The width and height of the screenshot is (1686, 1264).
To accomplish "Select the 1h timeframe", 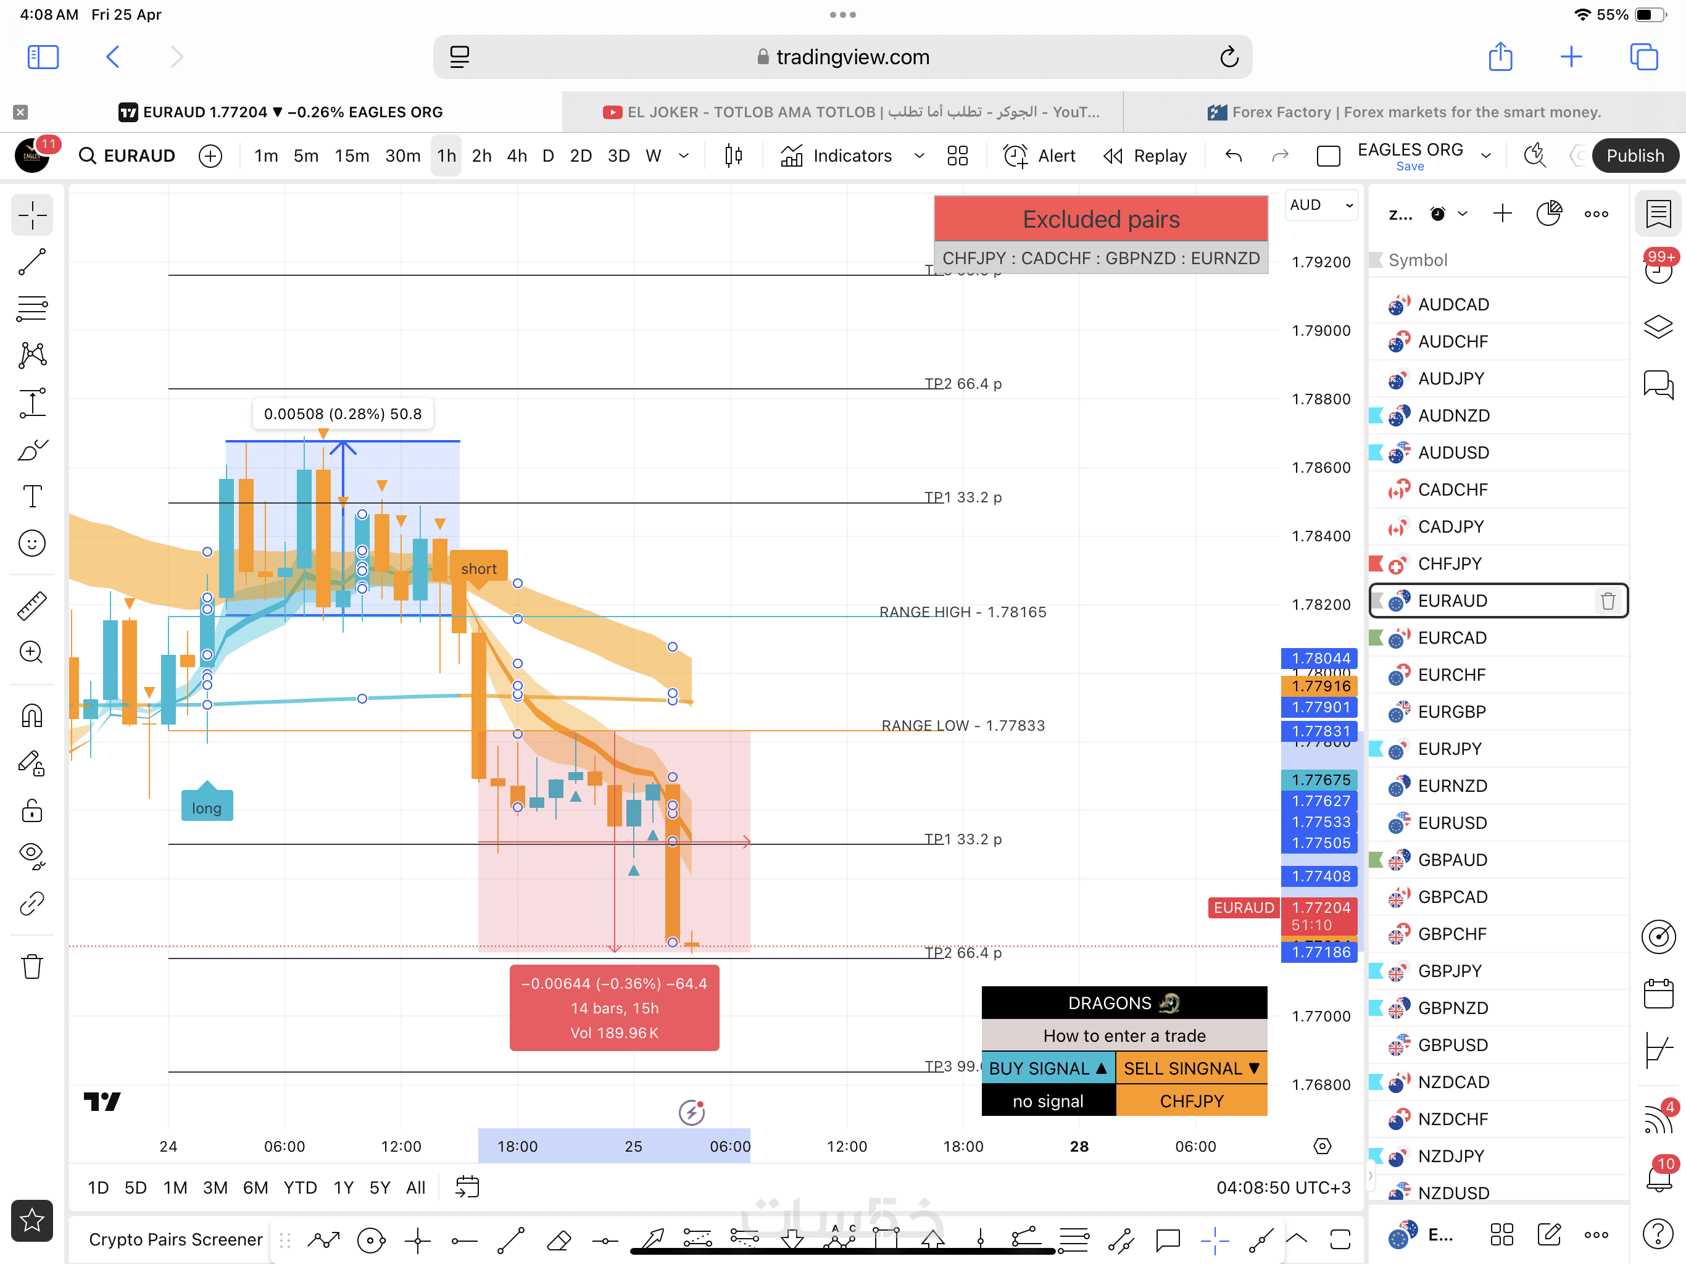I will [x=447, y=156].
